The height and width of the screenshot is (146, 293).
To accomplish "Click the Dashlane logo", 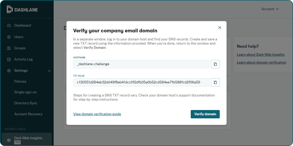I will [22, 10].
